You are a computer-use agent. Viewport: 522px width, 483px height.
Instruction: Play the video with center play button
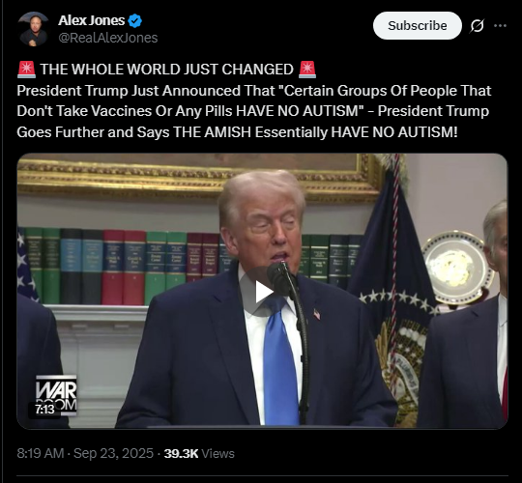coord(262,292)
